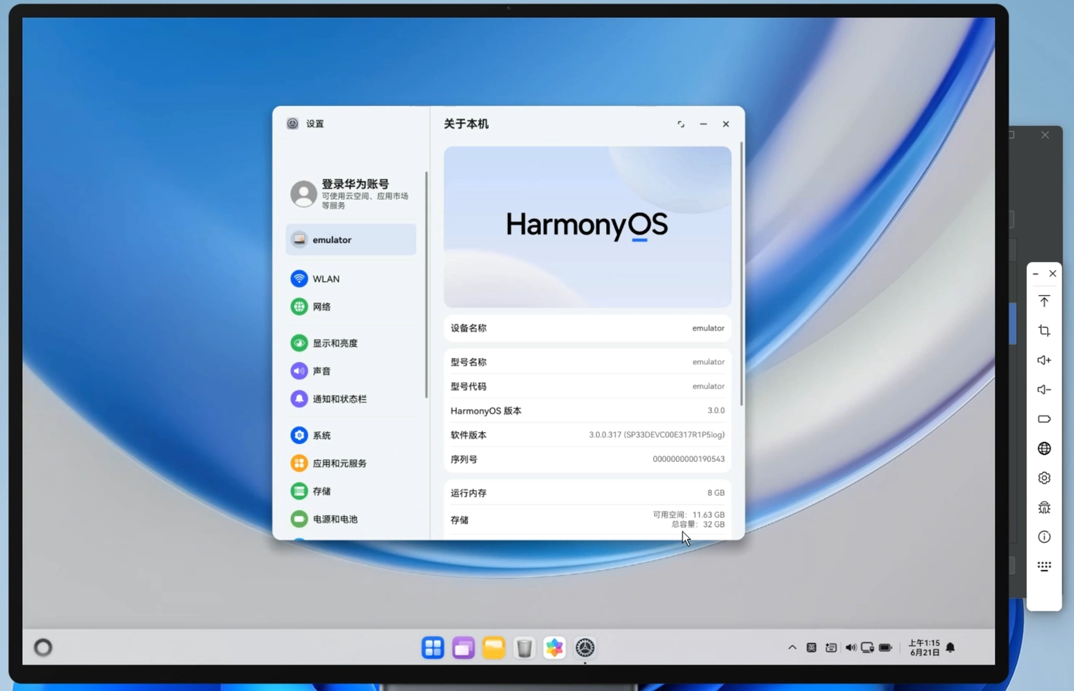Click 登录华为账号 to sign in
This screenshot has width=1074, height=691.
click(x=351, y=194)
